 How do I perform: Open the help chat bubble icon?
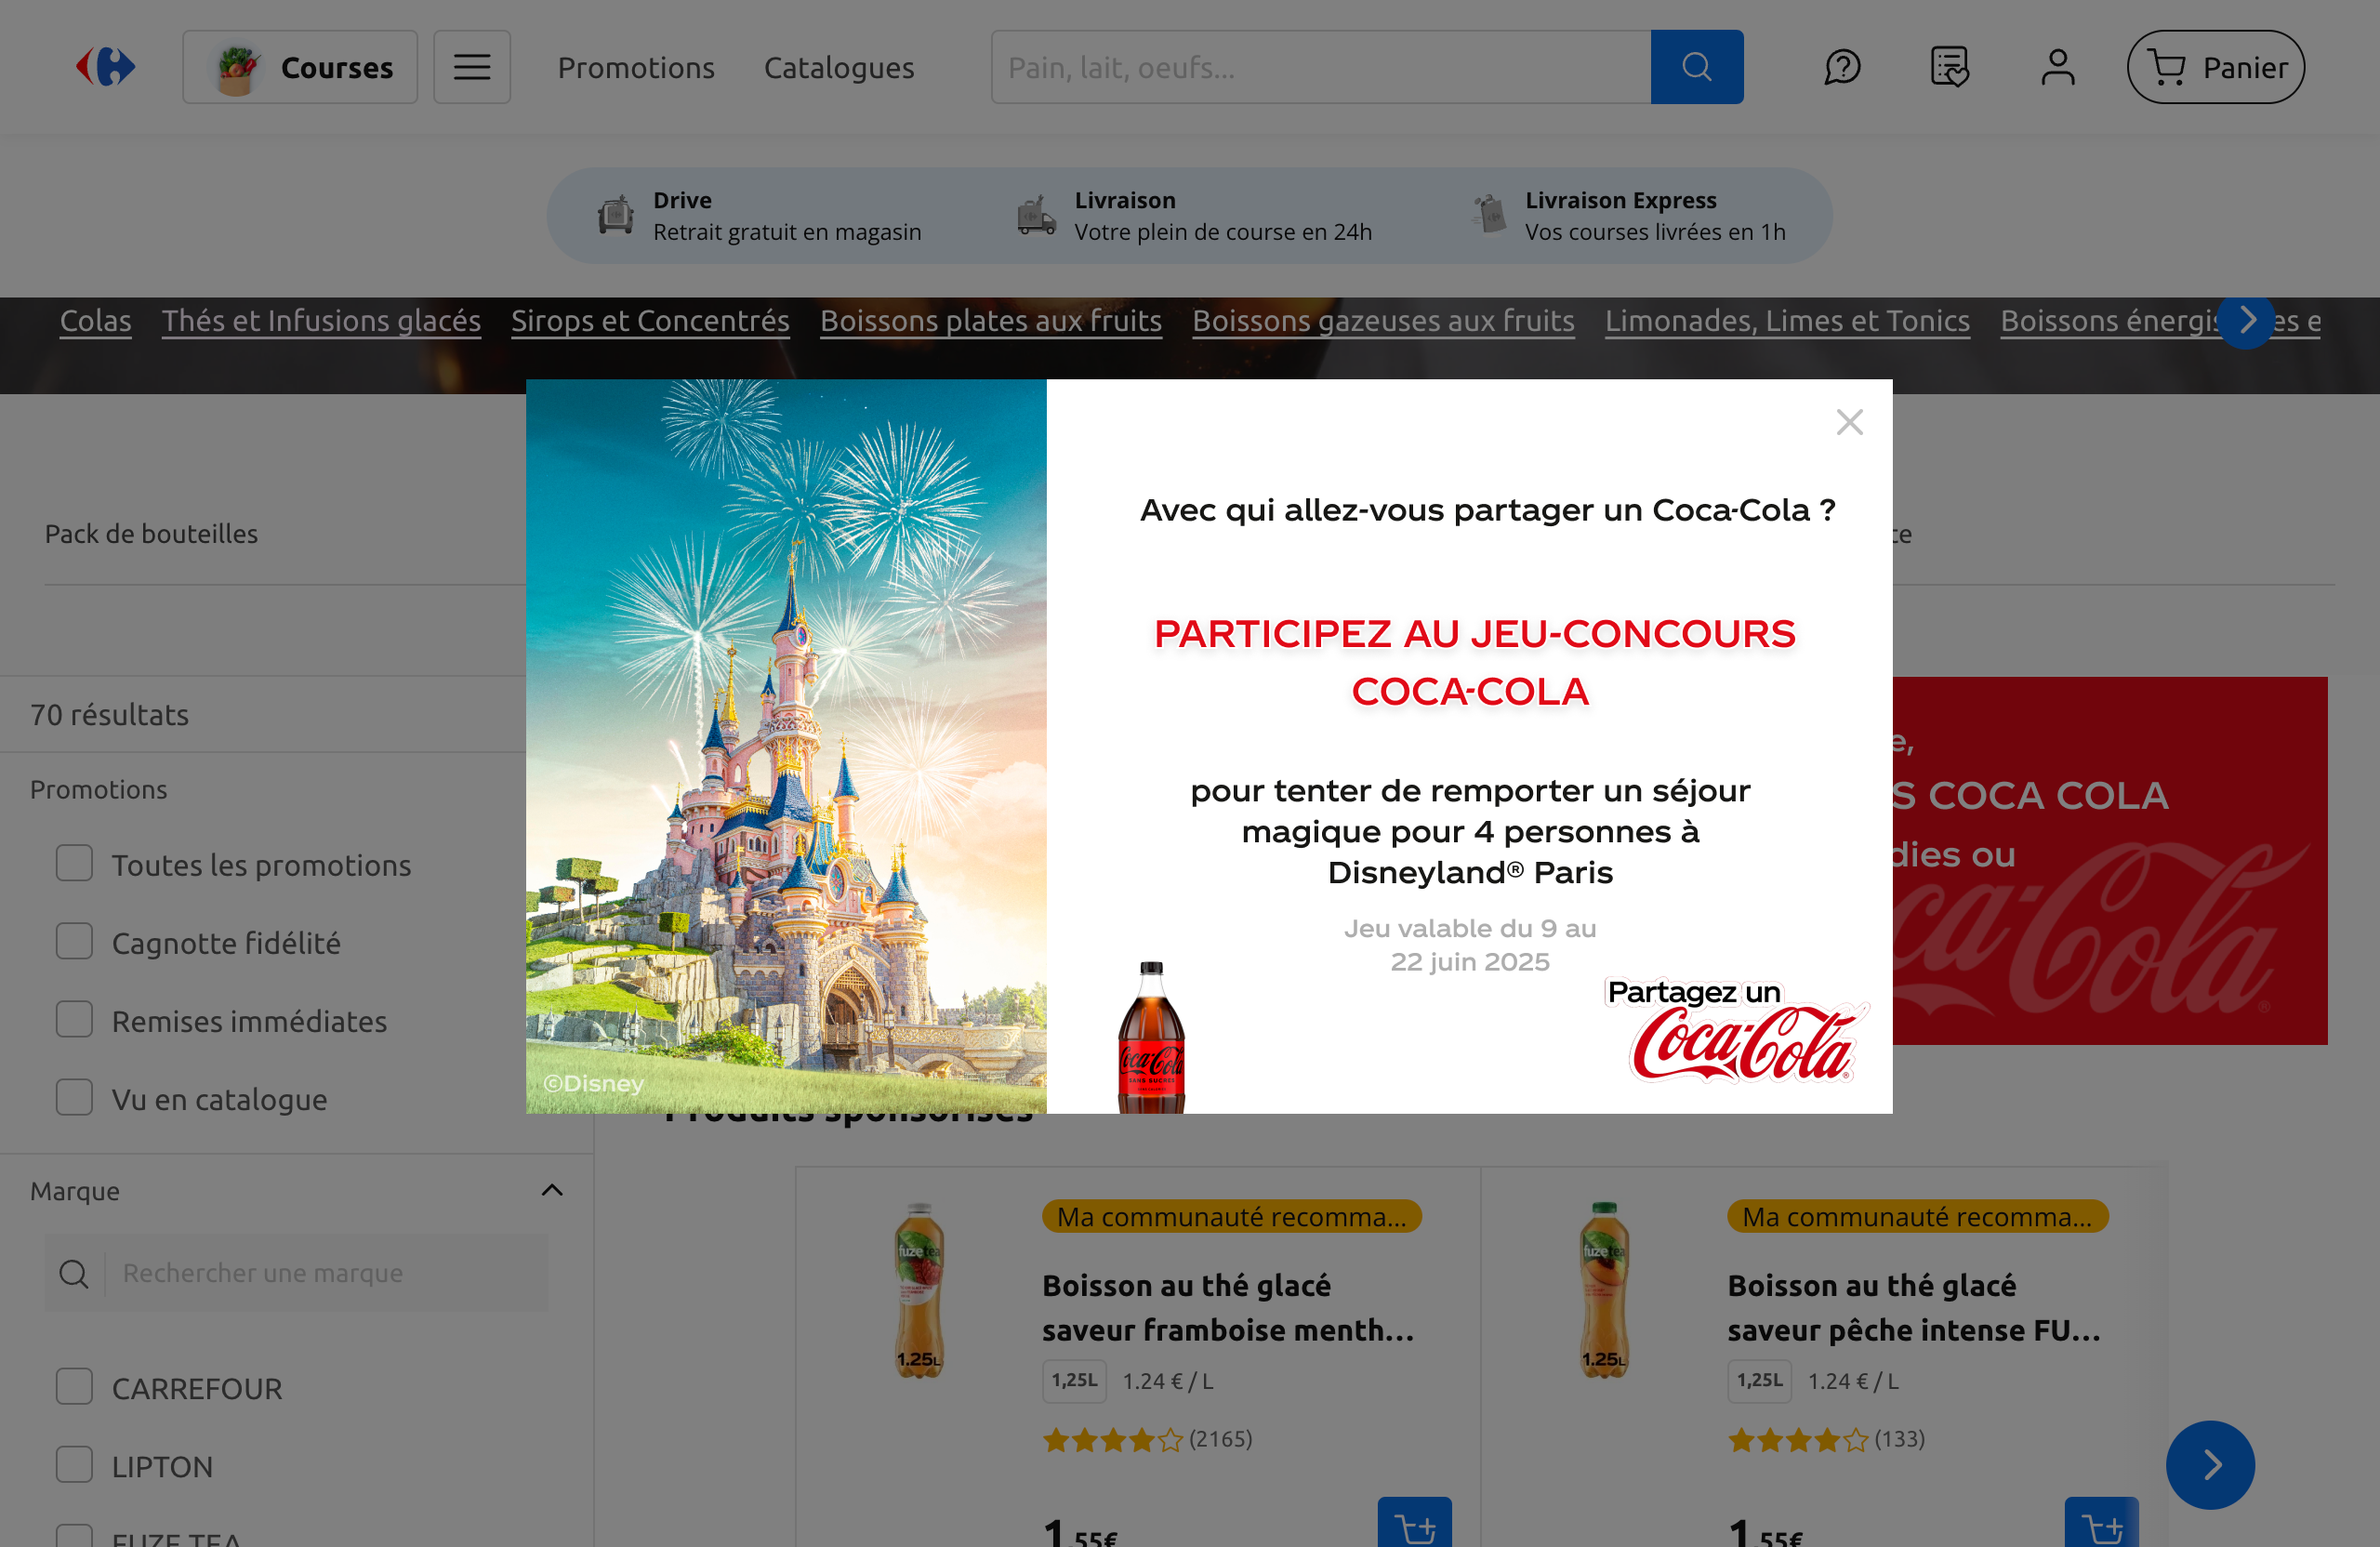tap(1841, 67)
